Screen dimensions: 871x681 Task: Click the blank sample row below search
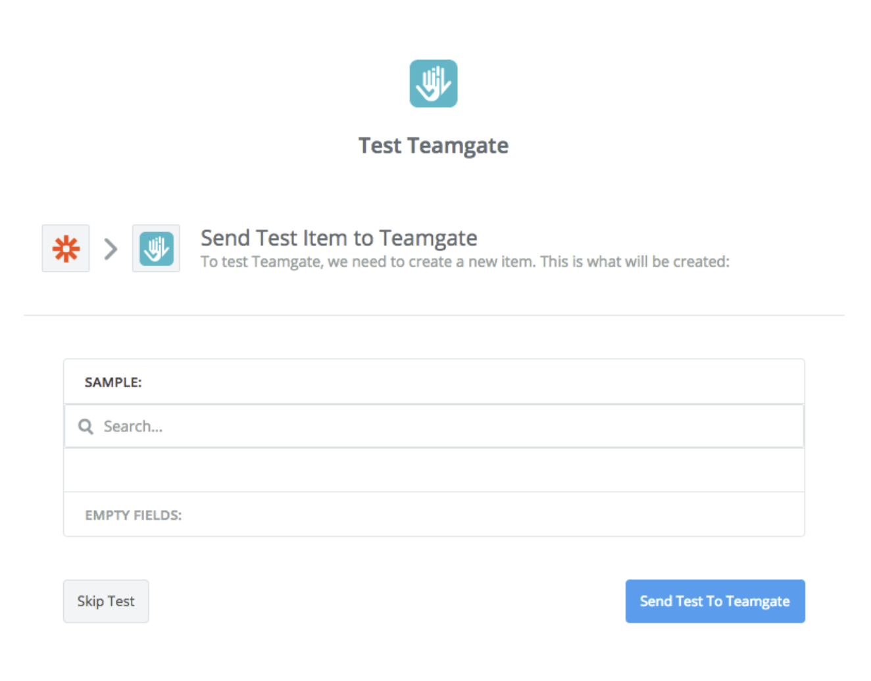tap(434, 470)
